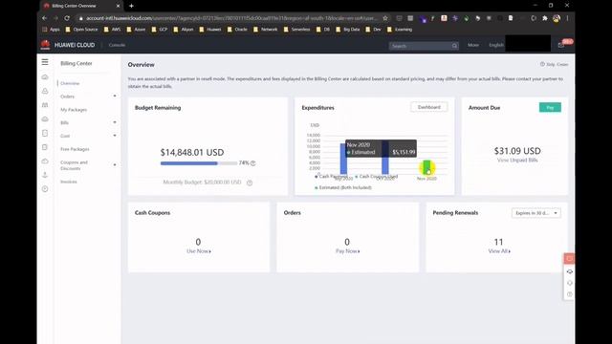
Task: Click the browser back arrow
Action: point(45,18)
